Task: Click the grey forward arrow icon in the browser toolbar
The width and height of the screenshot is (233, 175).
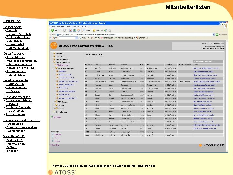Action: pos(64,30)
